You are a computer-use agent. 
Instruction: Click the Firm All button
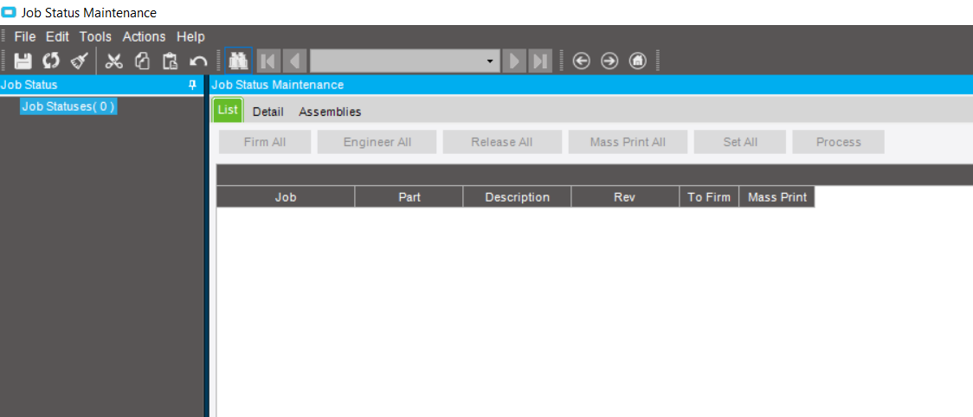(265, 142)
